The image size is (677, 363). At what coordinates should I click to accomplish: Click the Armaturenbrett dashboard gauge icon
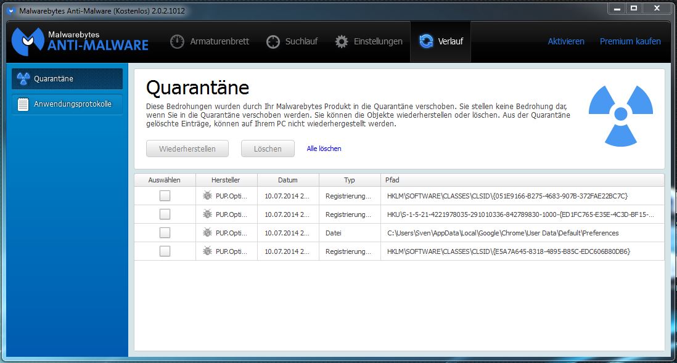pyautogui.click(x=177, y=41)
